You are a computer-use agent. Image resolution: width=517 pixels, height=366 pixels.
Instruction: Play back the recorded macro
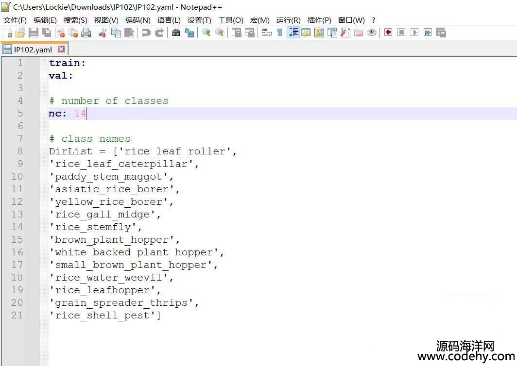[414, 33]
